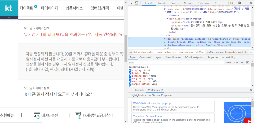Switch to the Console tab in the top bar
The height and width of the screenshot is (123, 254).
[x=162, y=3]
